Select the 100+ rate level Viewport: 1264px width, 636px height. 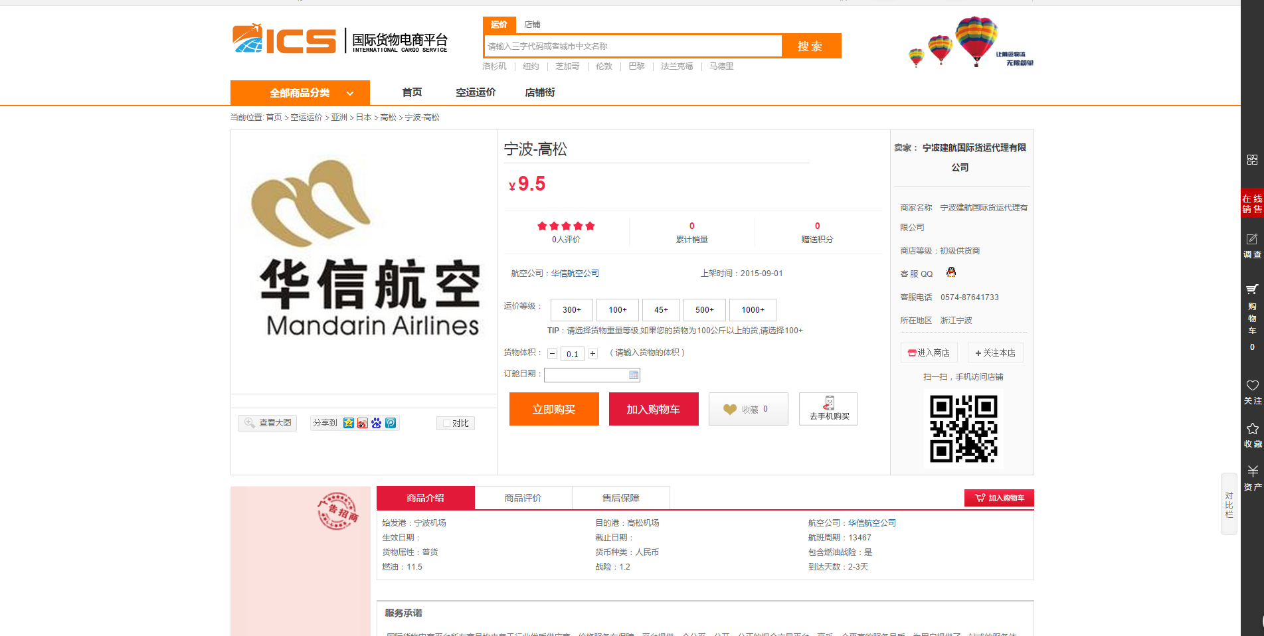618,310
